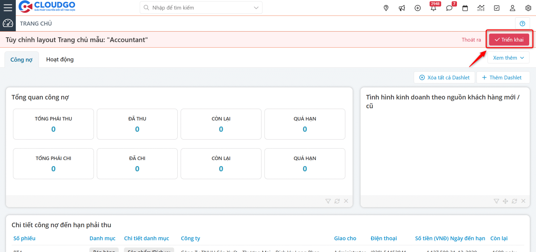Sort by the Giao cho column header
The height and width of the screenshot is (252, 536).
click(345, 238)
